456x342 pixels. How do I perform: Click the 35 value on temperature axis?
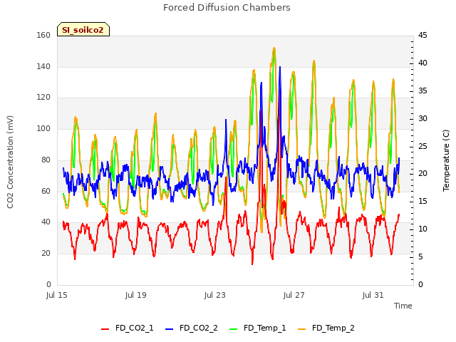(x=423, y=90)
